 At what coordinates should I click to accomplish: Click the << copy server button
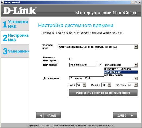coord(100,65)
